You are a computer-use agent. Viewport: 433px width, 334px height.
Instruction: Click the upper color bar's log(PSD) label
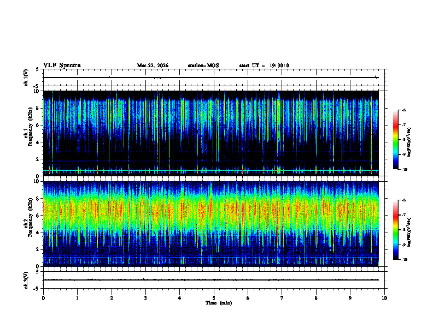[x=409, y=142]
